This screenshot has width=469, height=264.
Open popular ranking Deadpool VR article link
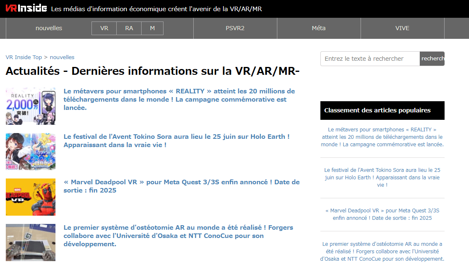click(x=382, y=214)
